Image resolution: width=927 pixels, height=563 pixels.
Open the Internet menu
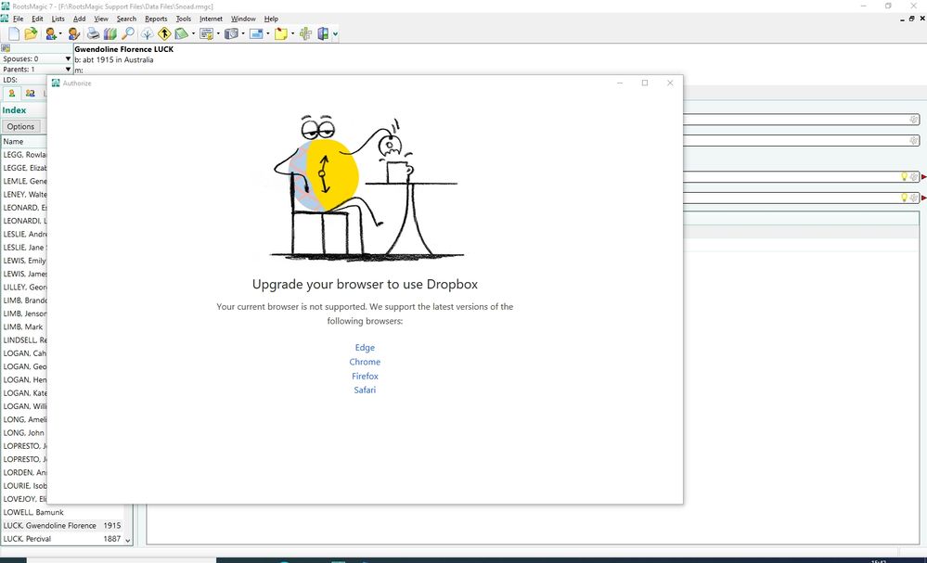[x=211, y=18]
